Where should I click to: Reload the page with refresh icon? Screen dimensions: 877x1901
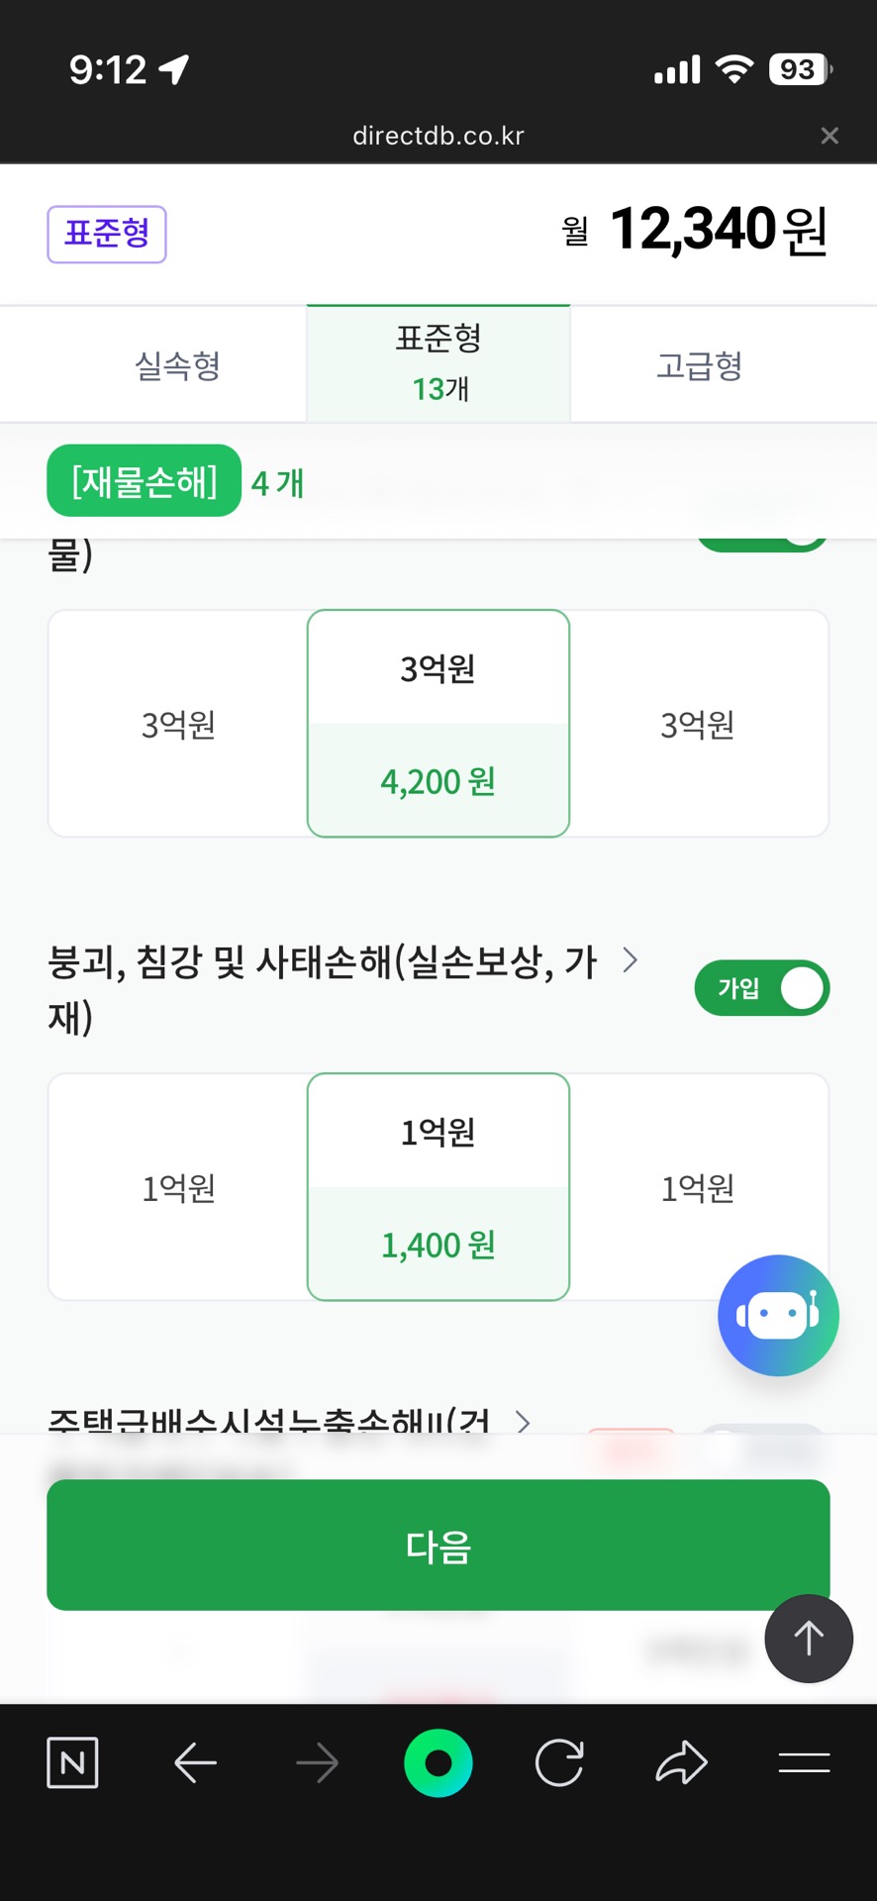click(559, 1763)
